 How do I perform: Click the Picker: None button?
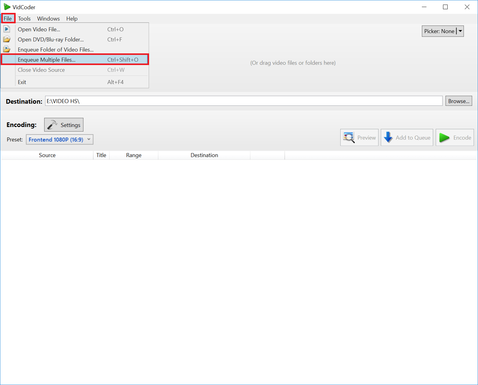[x=439, y=31]
